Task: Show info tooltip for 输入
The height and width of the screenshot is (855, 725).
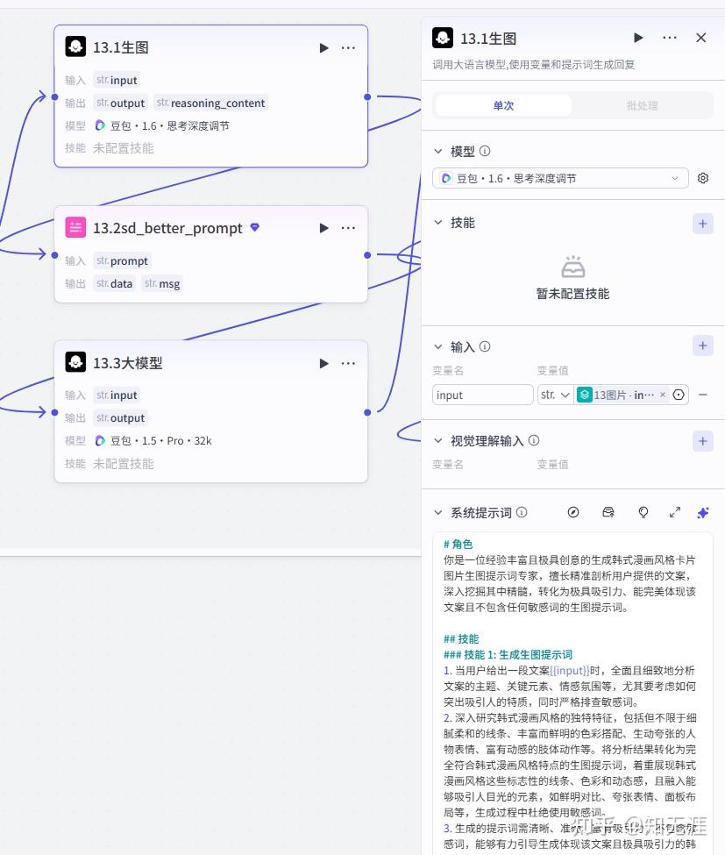Action: (x=485, y=346)
